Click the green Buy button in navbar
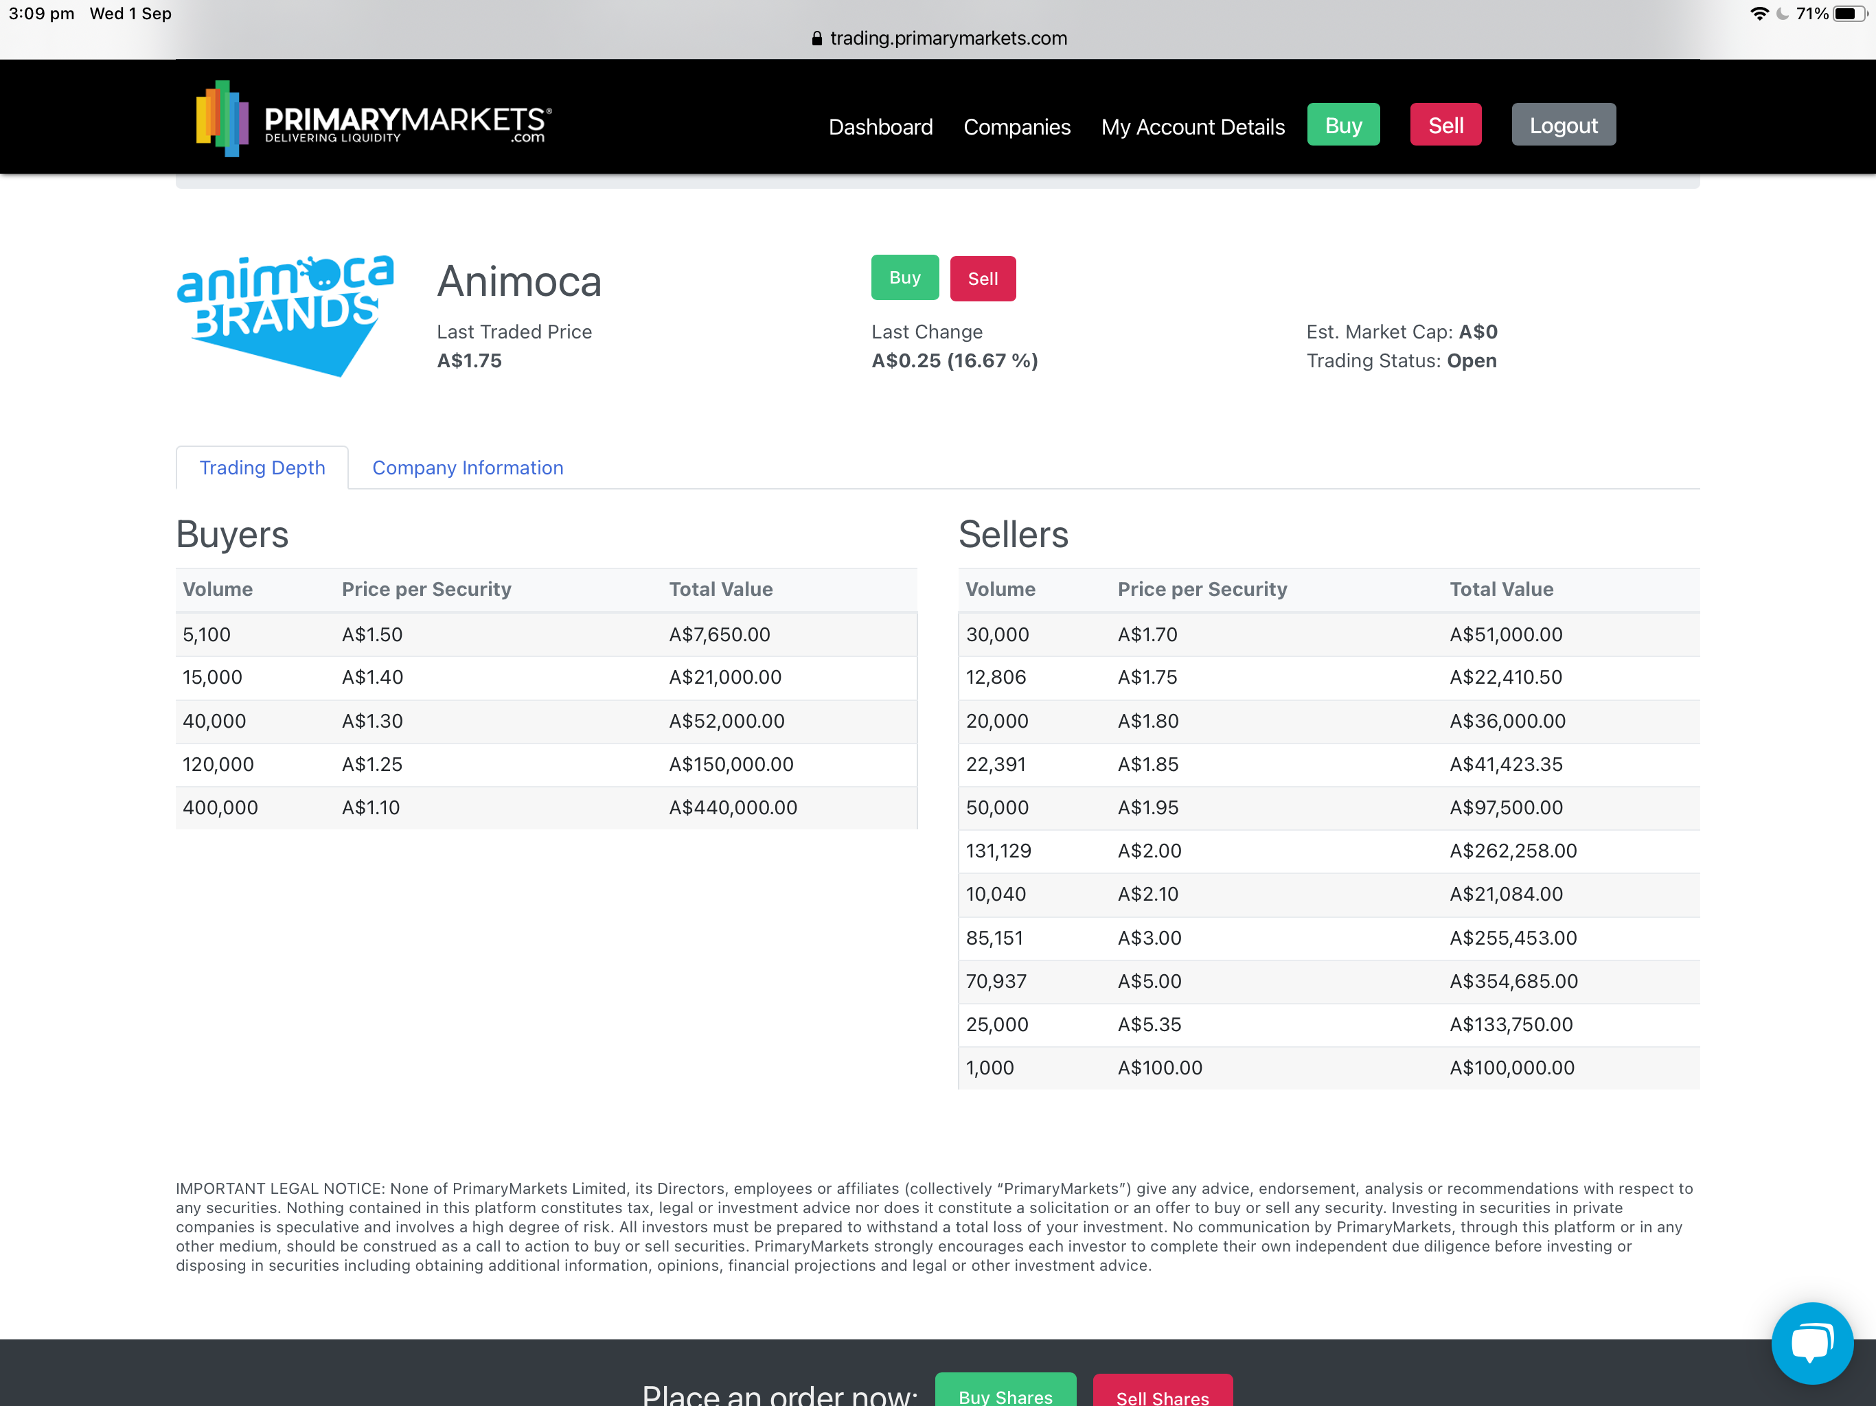Screen dimensions: 1876x1406 pos(1343,125)
